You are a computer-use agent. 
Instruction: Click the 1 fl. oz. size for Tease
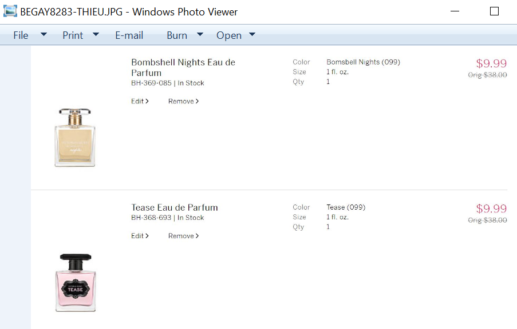[337, 217]
